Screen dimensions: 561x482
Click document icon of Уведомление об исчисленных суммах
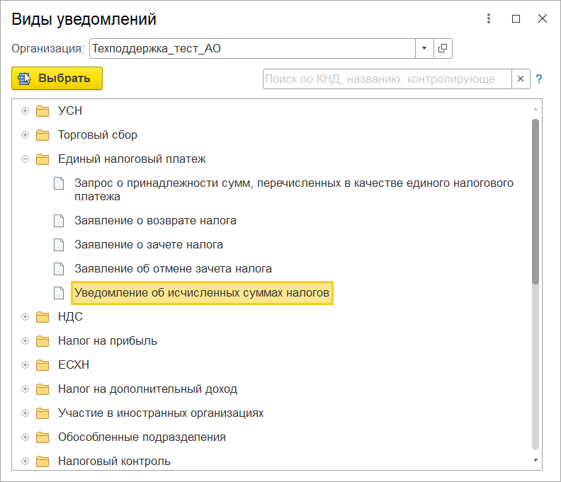(x=59, y=293)
